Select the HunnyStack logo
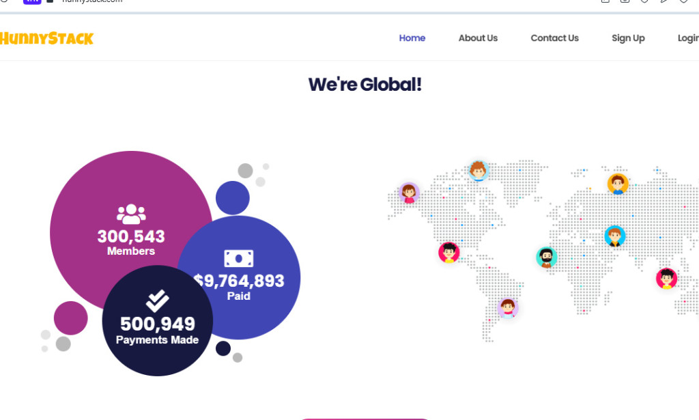Image resolution: width=699 pixels, height=420 pixels. (x=48, y=38)
